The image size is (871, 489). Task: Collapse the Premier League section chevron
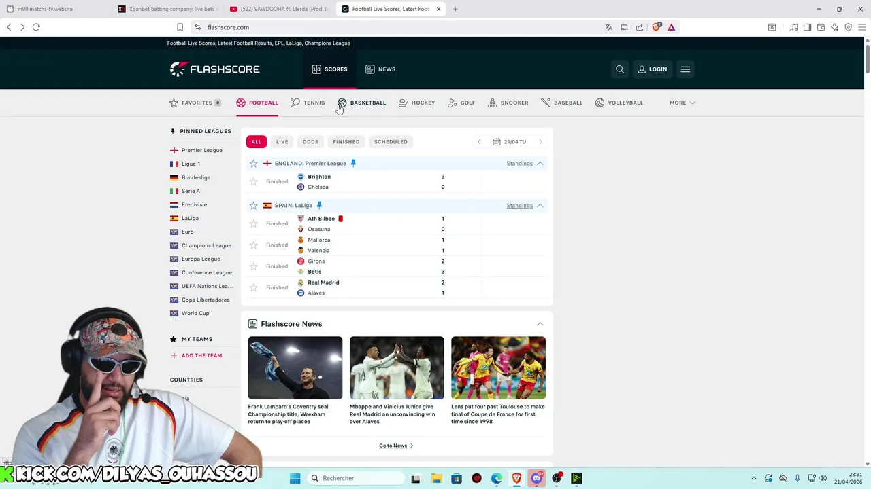(x=540, y=163)
